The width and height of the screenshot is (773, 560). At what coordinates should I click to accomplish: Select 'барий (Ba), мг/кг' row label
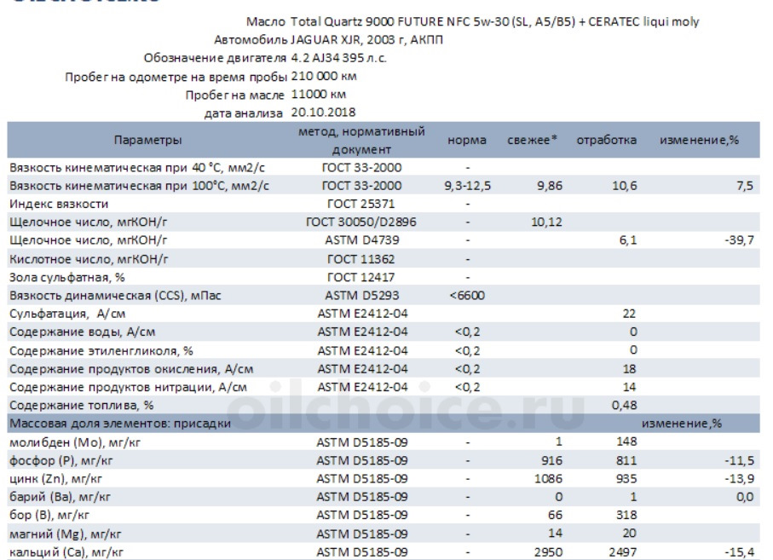click(61, 497)
